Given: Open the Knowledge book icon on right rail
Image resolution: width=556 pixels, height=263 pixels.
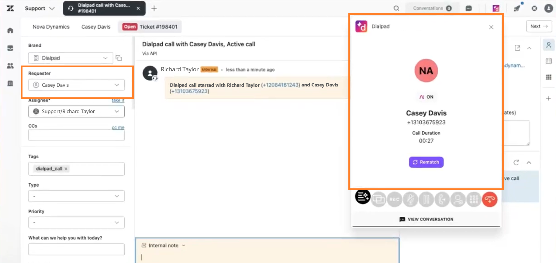Looking at the screenshot, I should click(549, 61).
